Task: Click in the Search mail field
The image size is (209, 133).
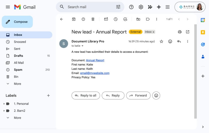Action: (x=90, y=7)
